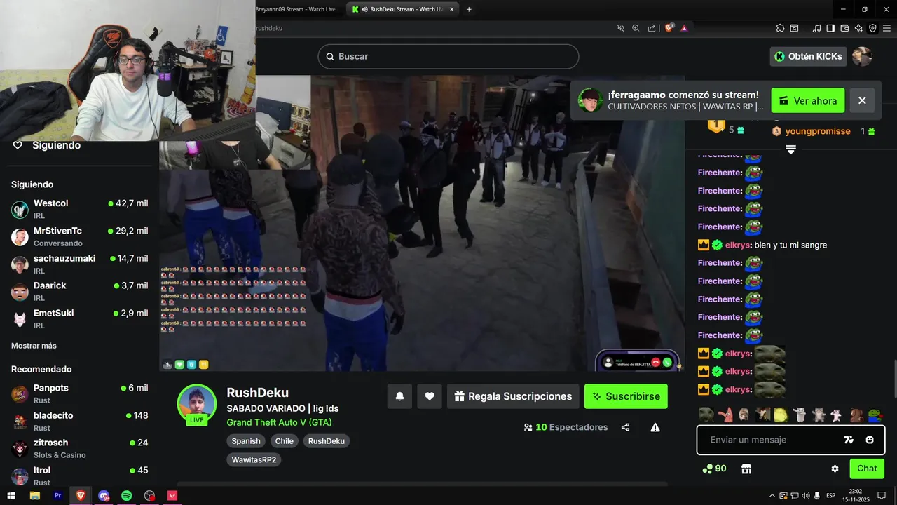Click the zoom magnifier icon in address bar

pos(636,28)
